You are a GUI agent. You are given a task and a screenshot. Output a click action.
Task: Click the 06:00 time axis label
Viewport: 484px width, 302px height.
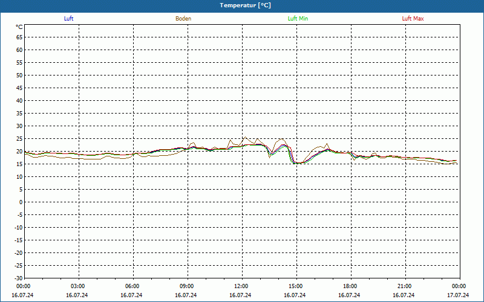click(x=132, y=286)
